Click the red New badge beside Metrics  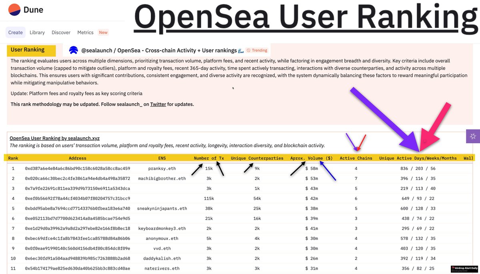coord(103,32)
